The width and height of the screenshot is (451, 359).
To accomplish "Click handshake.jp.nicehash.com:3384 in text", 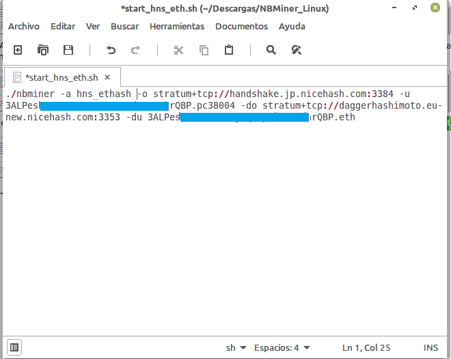I will pyautogui.click(x=311, y=94).
